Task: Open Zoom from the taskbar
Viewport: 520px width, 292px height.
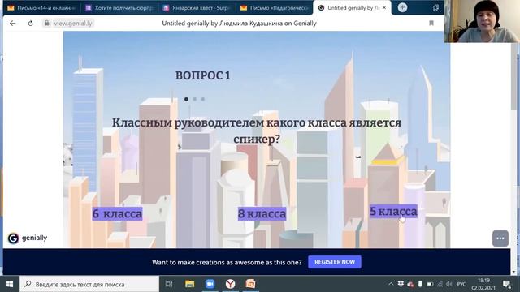Action: 210,284
